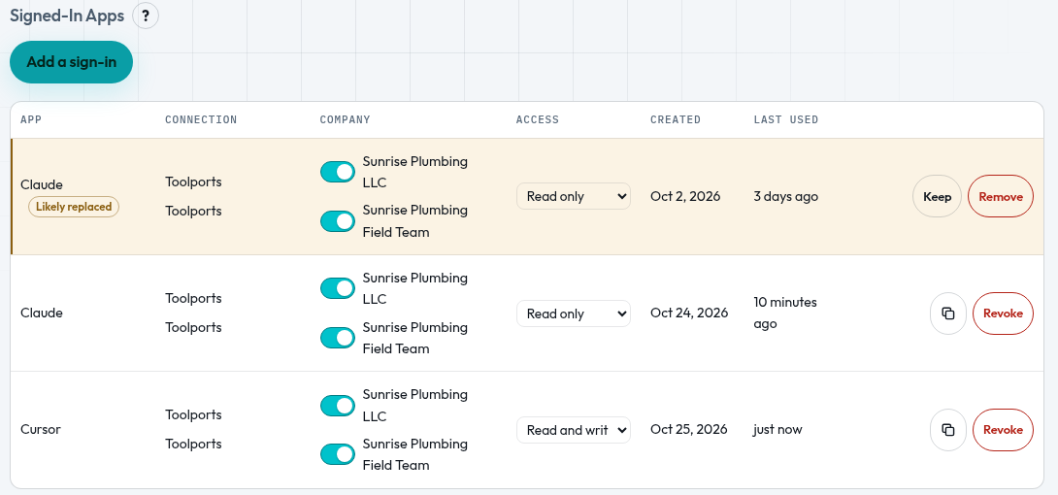Toggle Sunrise Plumbing Field Team for Oct 2 Claude
Viewport: 1058px width, 495px height.
338,220
